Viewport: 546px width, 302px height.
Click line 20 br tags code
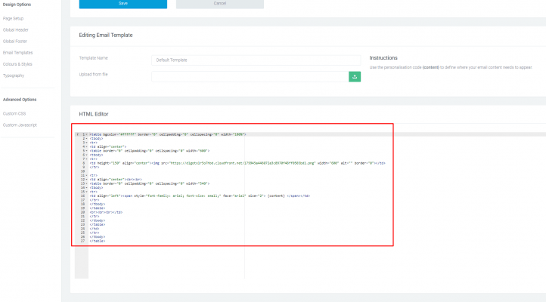(x=106, y=212)
